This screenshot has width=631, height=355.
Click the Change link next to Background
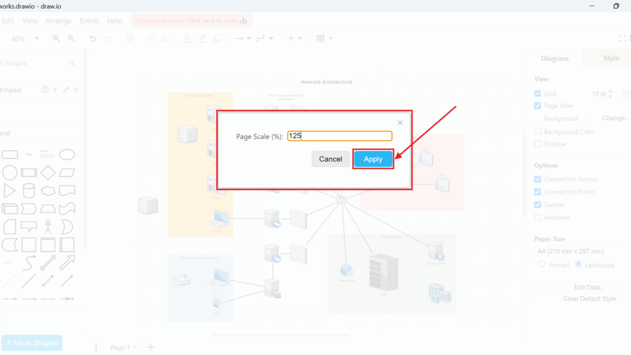pyautogui.click(x=614, y=118)
